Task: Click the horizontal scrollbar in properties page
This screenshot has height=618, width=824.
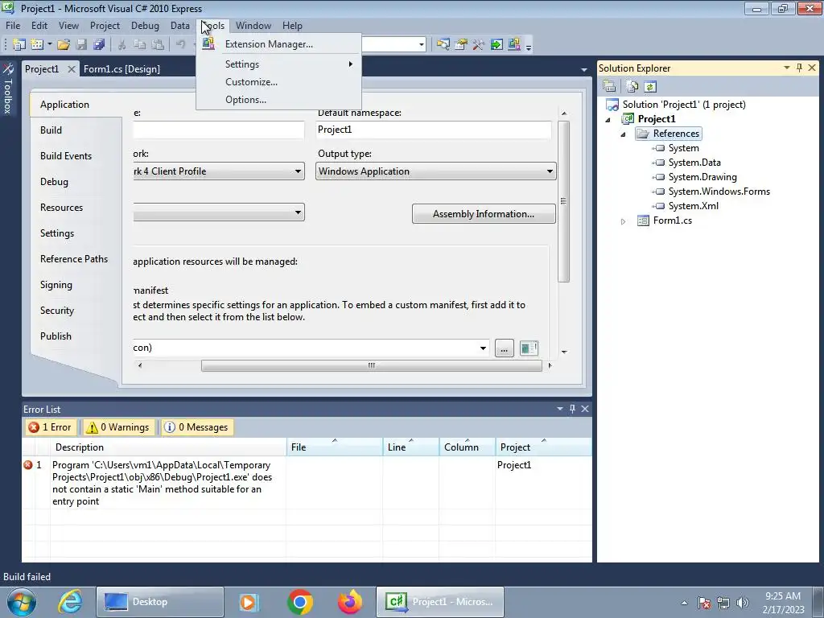Action: [372, 365]
